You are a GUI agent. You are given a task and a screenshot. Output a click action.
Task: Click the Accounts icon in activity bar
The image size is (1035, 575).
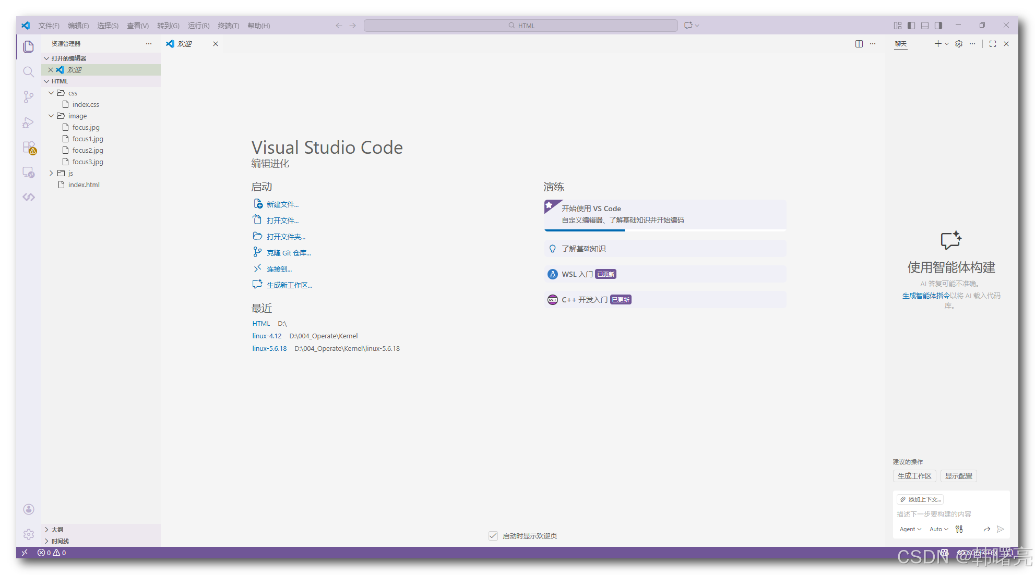(29, 509)
